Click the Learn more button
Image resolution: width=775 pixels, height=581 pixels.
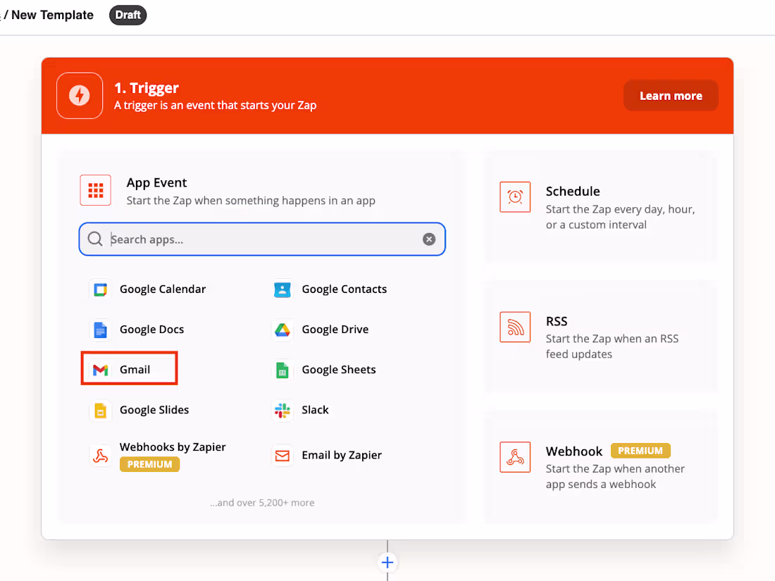click(x=670, y=95)
